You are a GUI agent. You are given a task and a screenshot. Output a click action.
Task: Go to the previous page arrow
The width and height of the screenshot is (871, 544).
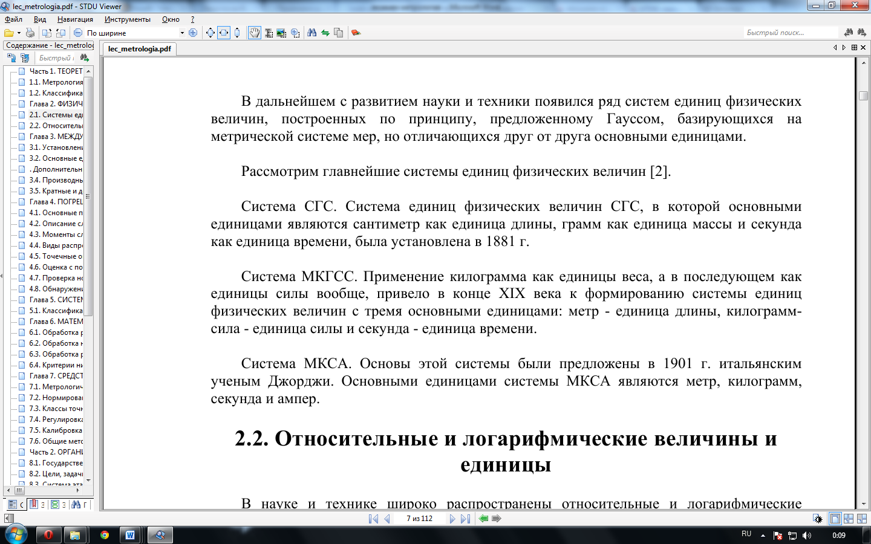click(x=387, y=519)
